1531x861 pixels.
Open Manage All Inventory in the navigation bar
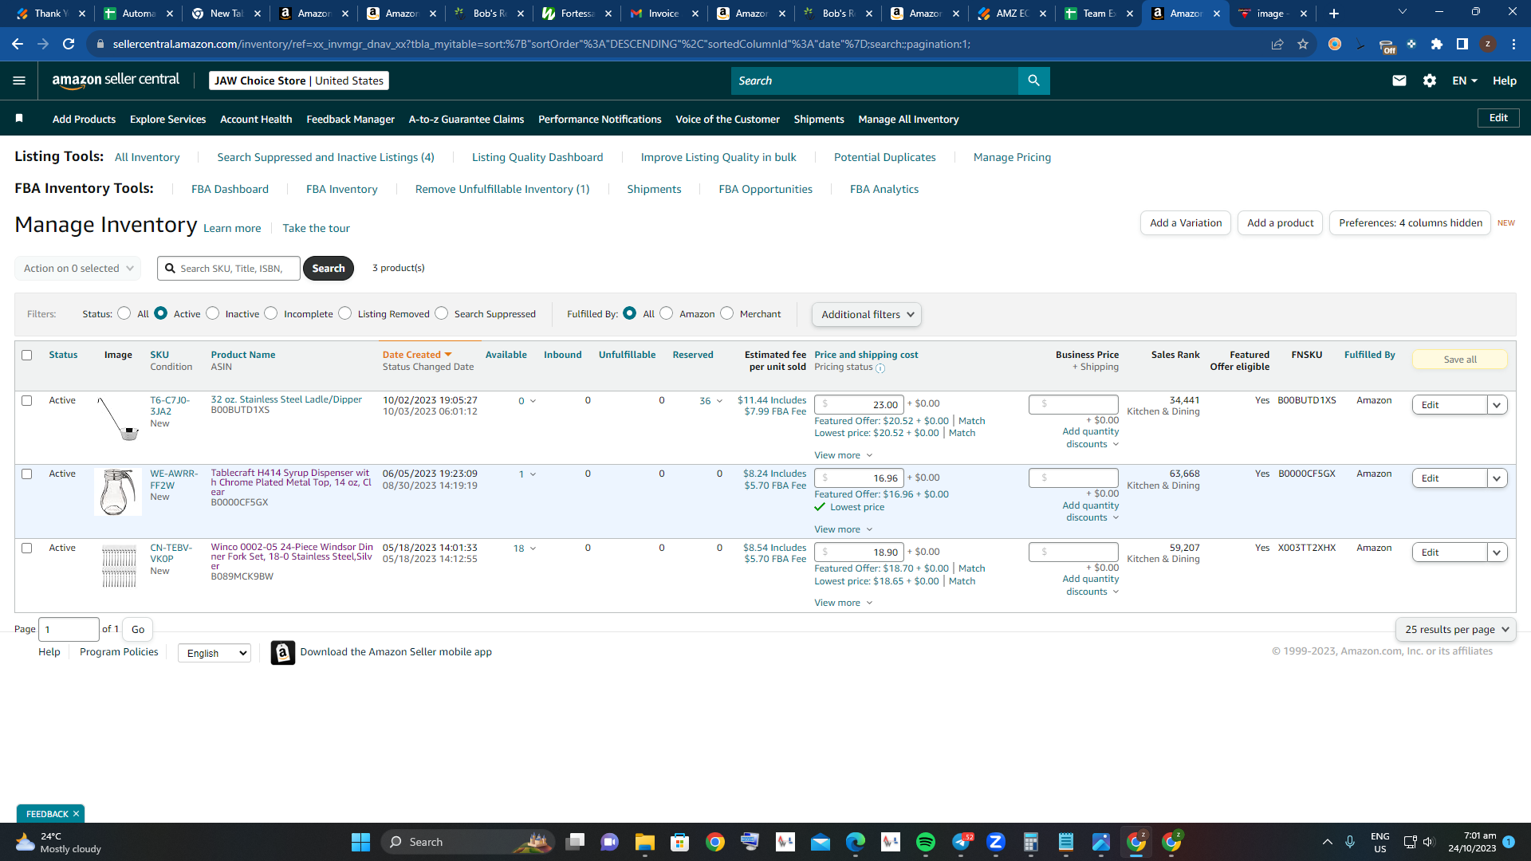click(908, 119)
